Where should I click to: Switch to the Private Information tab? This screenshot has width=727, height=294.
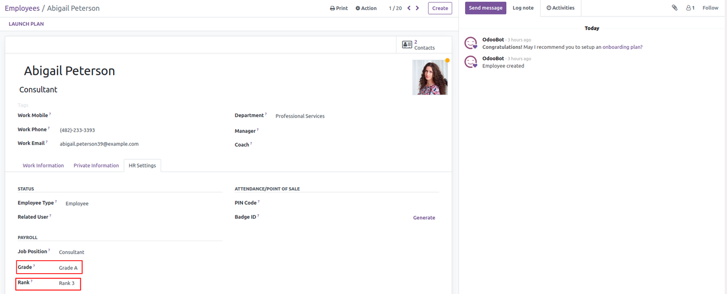96,166
